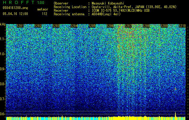Click the A504HB(yagi 4el) antenna text
This screenshot has height=120, width=189.
106,14
